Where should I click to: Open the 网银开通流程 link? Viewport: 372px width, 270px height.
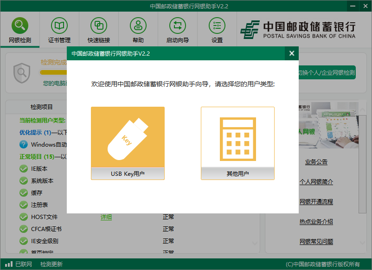pyautogui.click(x=316, y=202)
